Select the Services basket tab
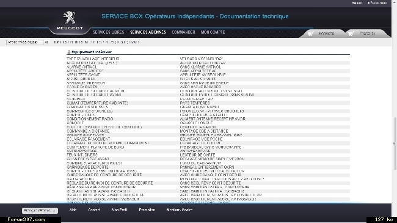The height and width of the screenshot is (223, 397). tap(322, 34)
